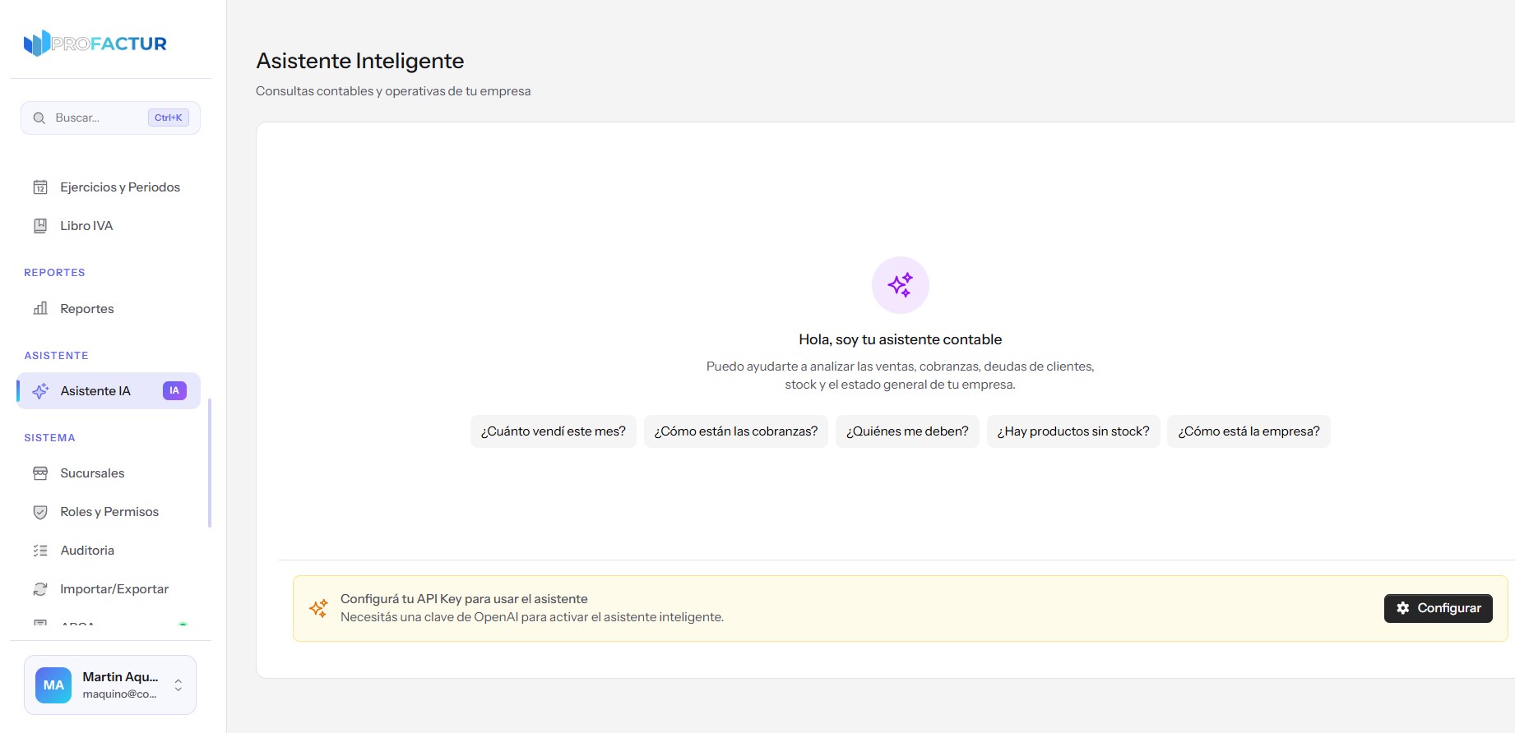
Task: Ask "¿Cómo están las cobranzas?"
Action: point(736,431)
